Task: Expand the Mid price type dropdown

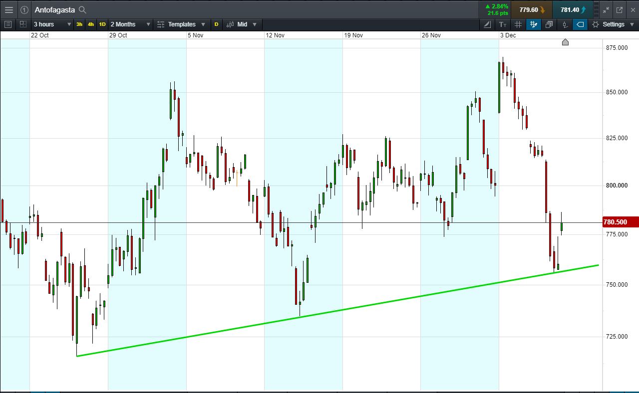Action: [242, 24]
